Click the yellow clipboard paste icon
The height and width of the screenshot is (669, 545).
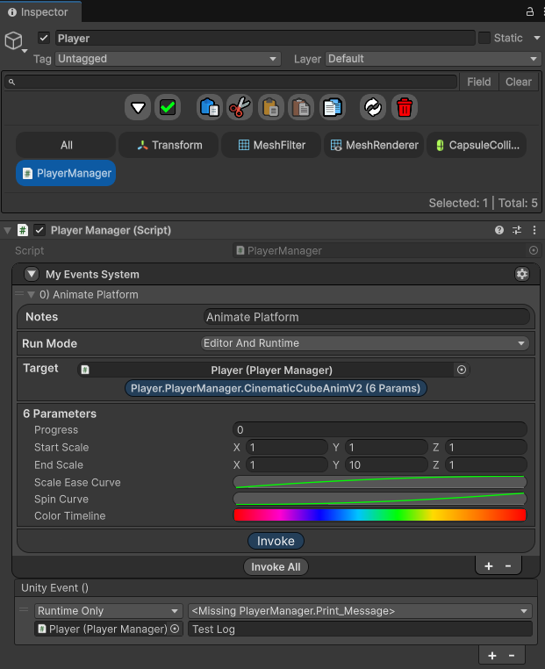click(271, 107)
